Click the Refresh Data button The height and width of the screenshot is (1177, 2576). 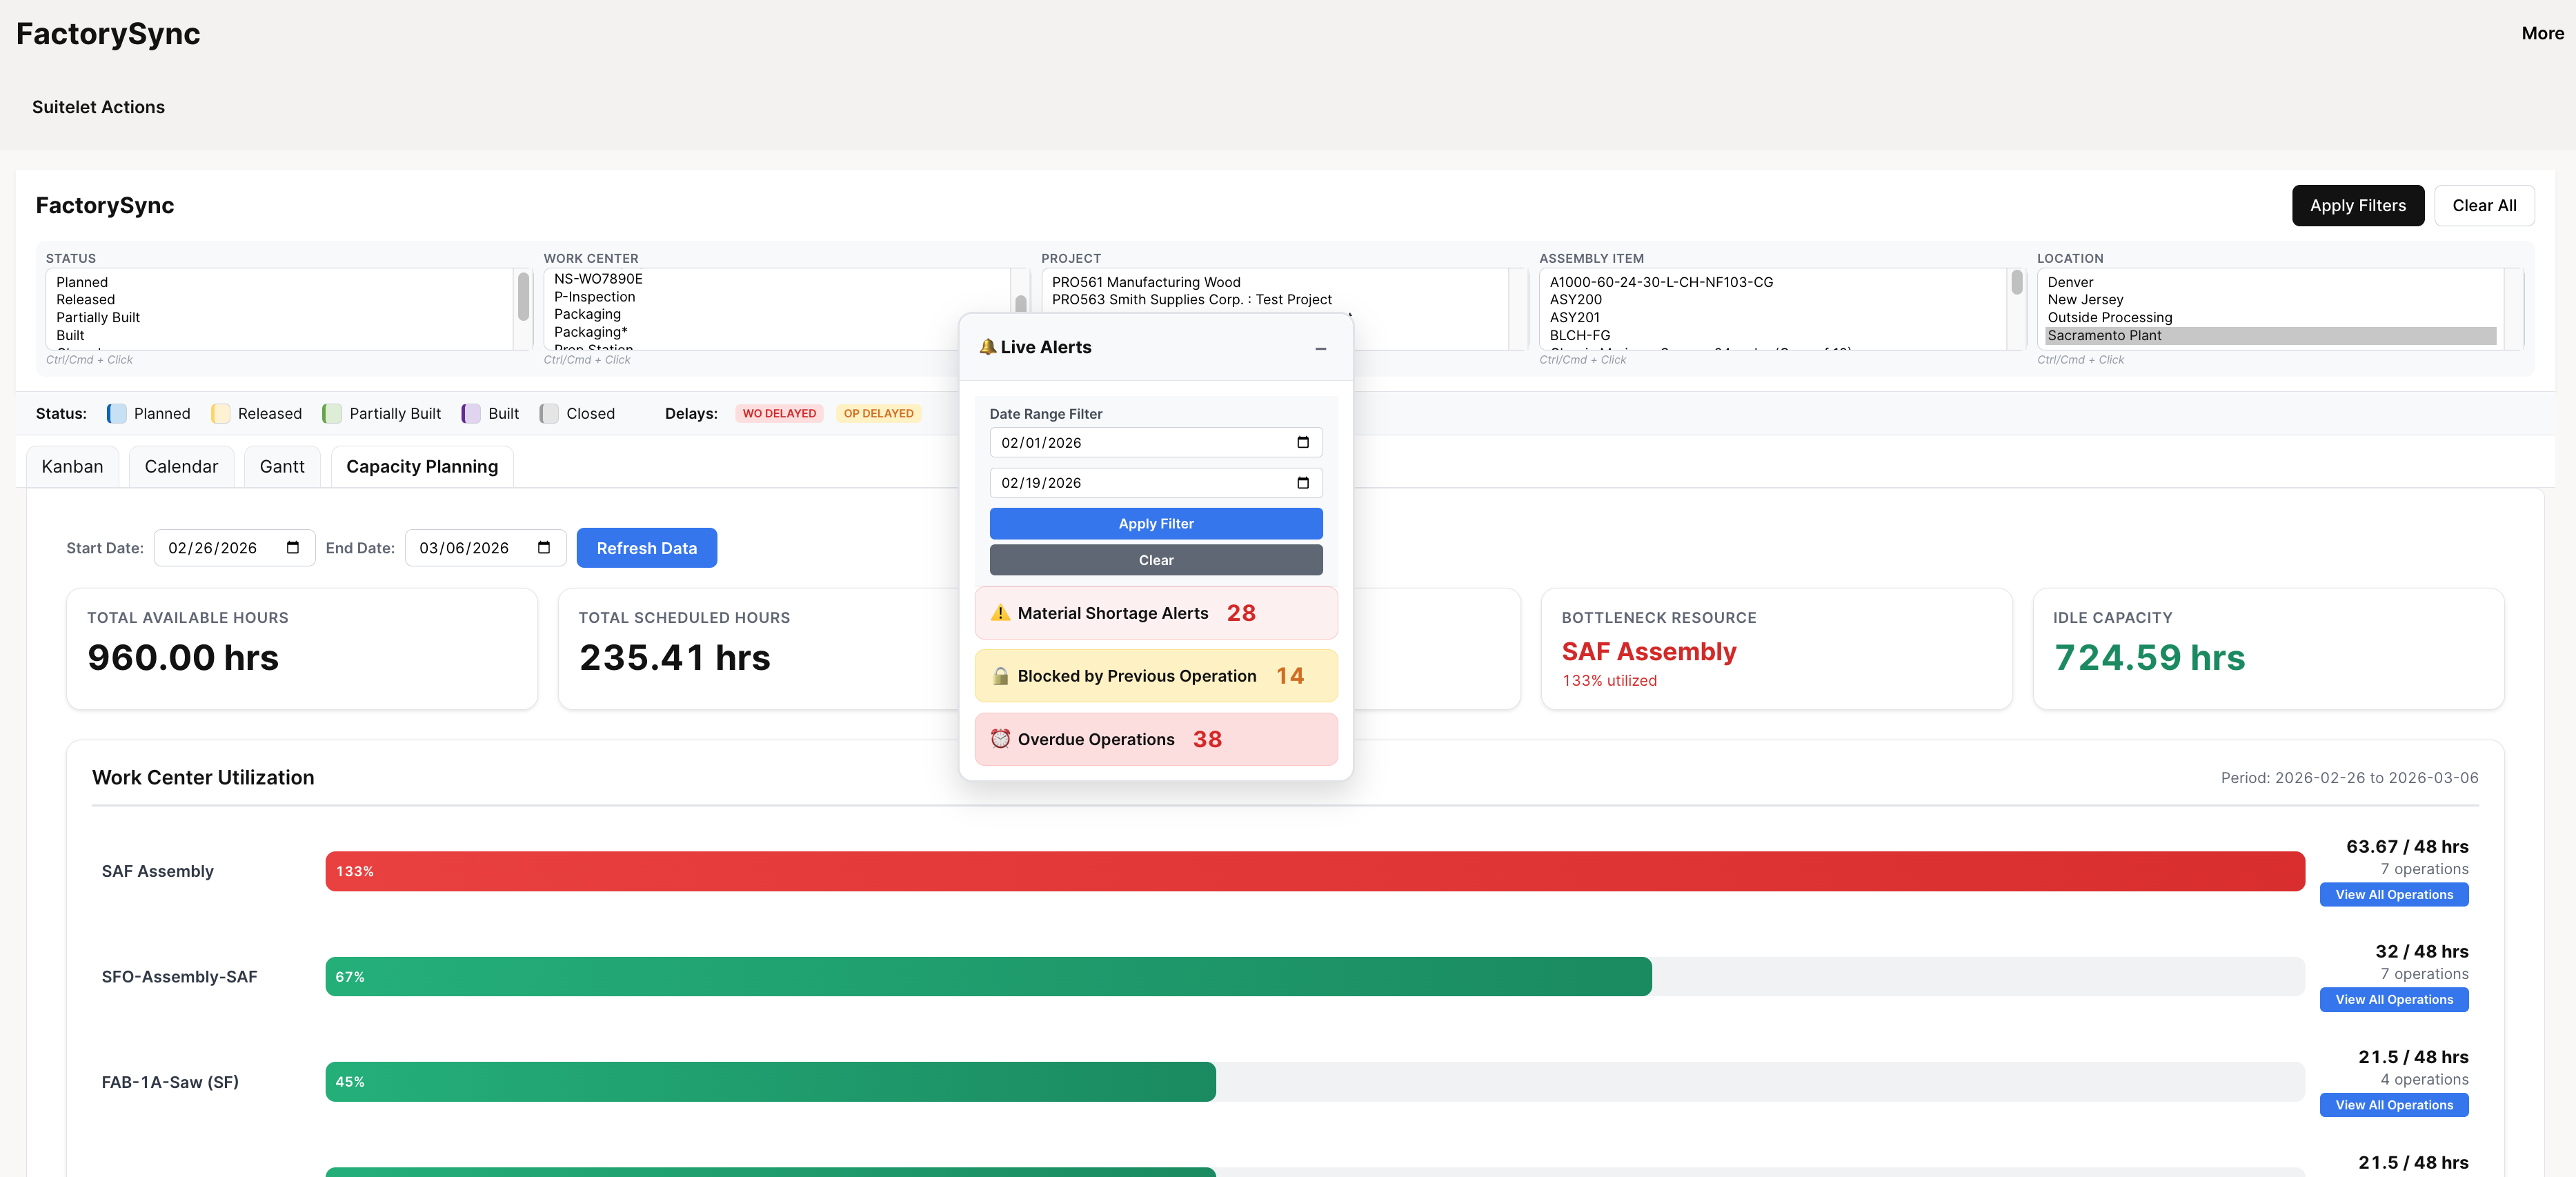(646, 547)
